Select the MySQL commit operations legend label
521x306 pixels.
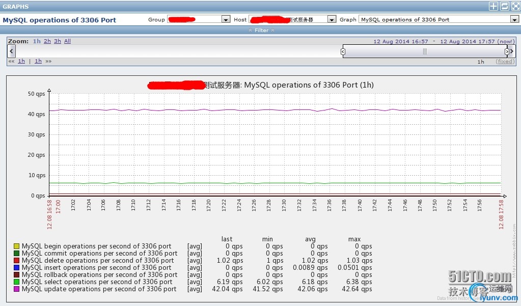click(100, 254)
